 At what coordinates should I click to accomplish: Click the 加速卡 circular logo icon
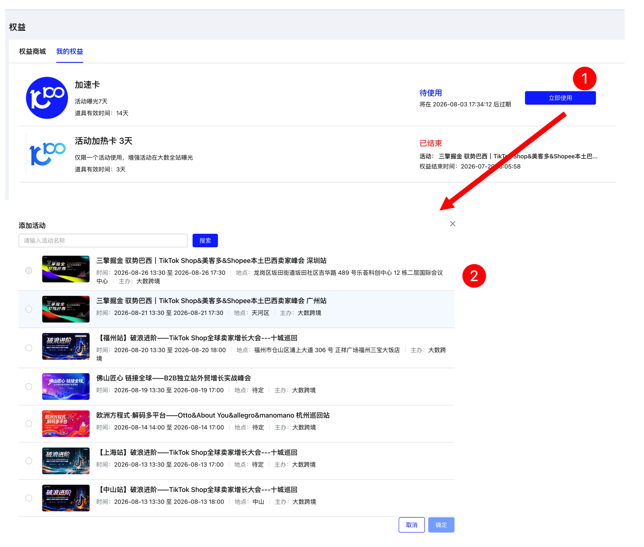coord(47,98)
